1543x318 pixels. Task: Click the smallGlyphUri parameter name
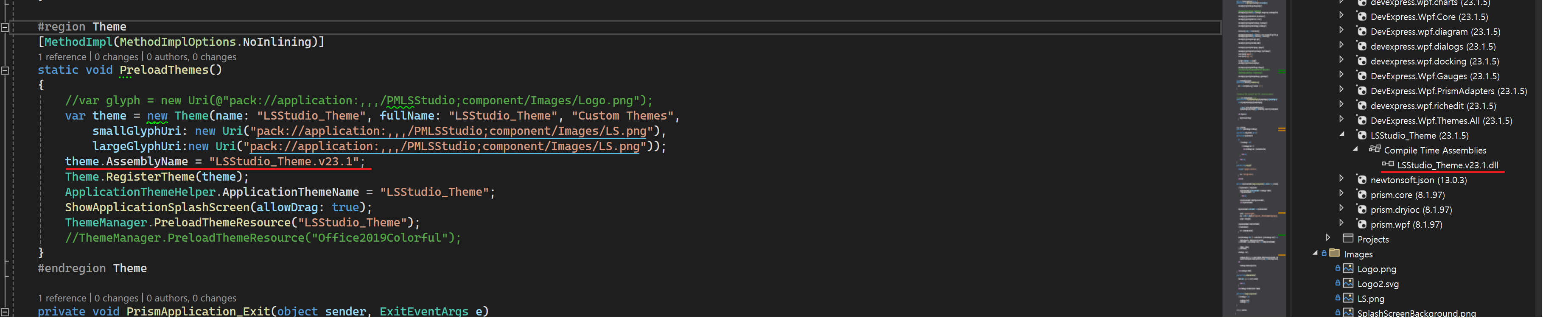pos(137,131)
